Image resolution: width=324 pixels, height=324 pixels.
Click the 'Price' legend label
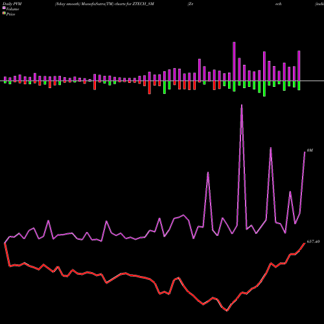(x=10, y=14)
